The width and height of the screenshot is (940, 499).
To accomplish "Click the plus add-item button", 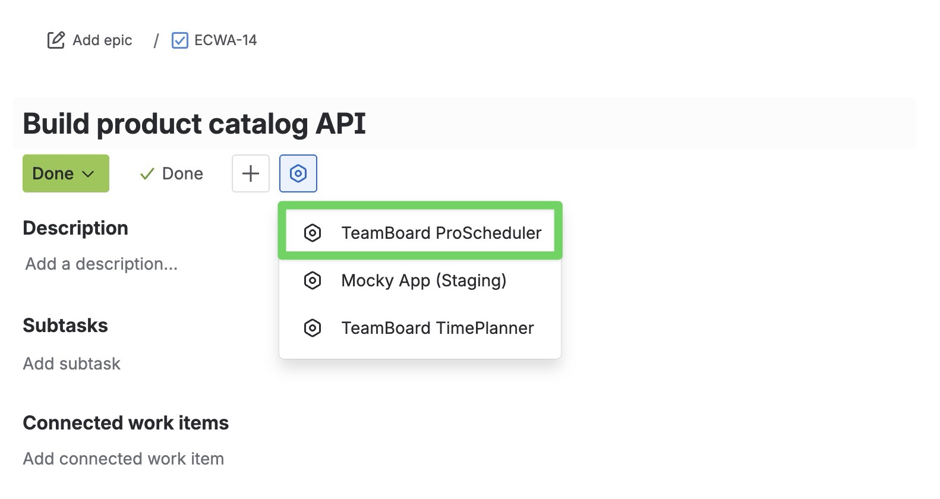I will (251, 173).
